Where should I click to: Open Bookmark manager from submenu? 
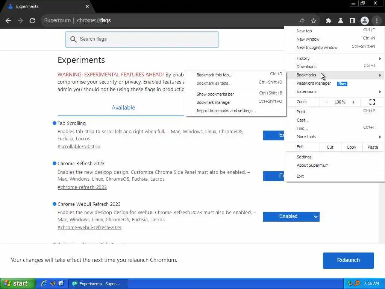tap(235, 102)
